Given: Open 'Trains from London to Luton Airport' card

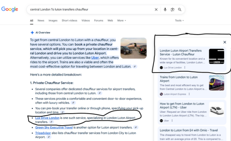Looking at the screenshot, I should click(192, 86).
